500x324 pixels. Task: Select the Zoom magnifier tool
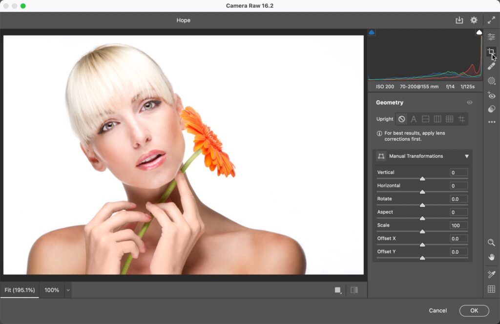(491, 243)
